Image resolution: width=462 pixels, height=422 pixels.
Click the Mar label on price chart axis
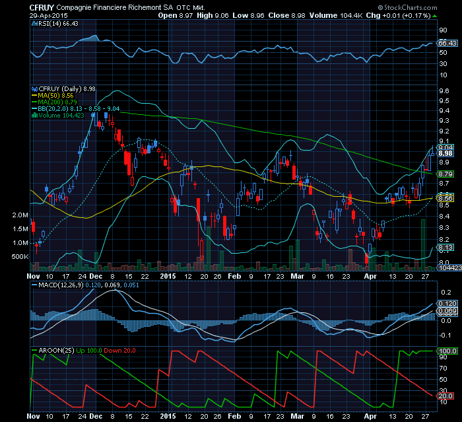[297, 277]
